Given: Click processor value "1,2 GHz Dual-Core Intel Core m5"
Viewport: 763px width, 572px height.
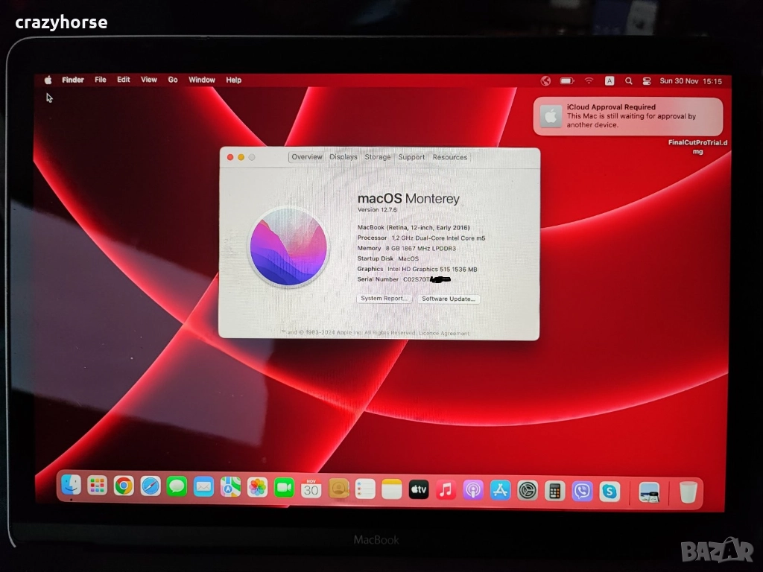Looking at the screenshot, I should coord(438,238).
